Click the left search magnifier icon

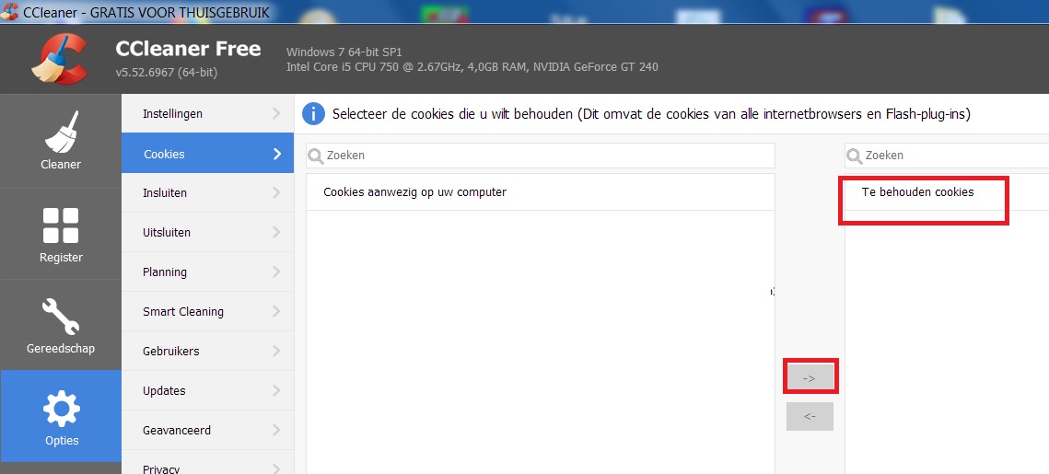tap(316, 156)
